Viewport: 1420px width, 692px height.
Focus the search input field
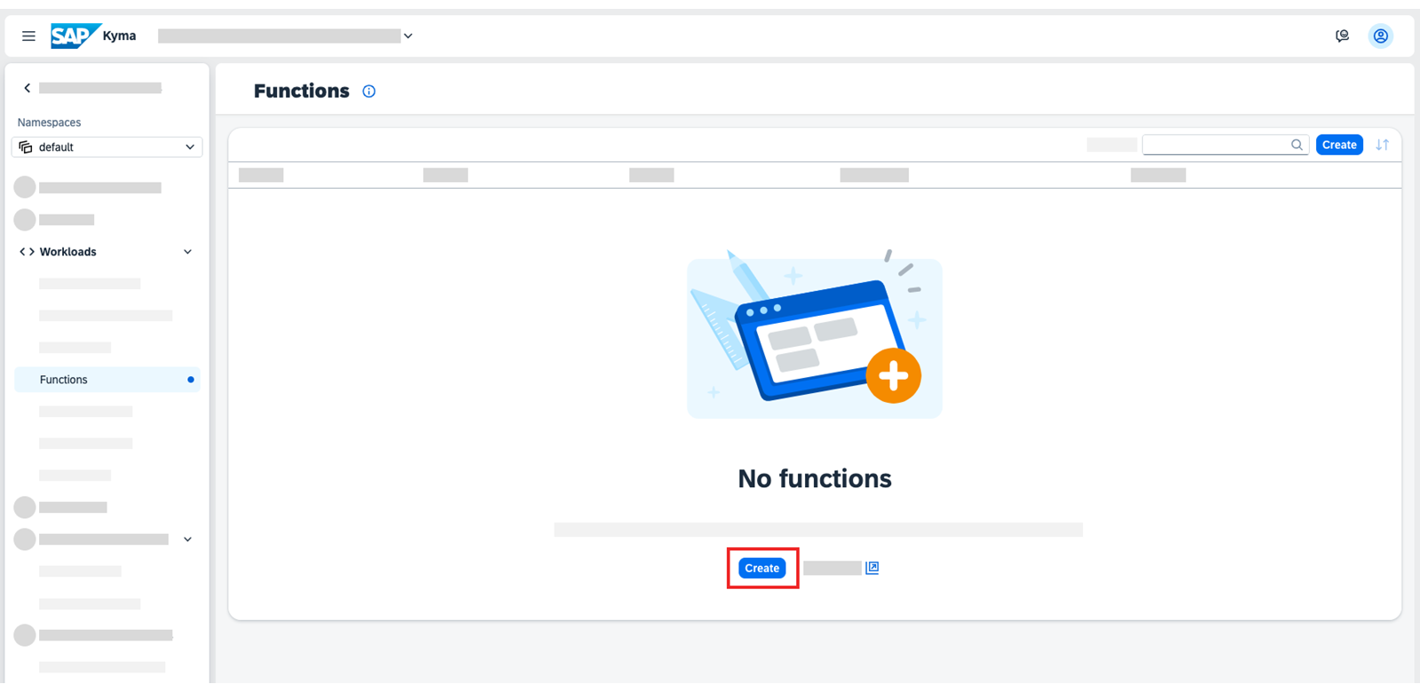click(1216, 145)
